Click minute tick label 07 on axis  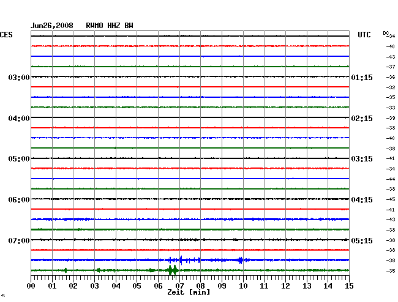(179, 285)
